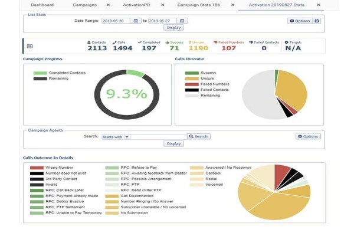The width and height of the screenshot is (354, 236).
Task: Open List Stats Options menu
Action: [x=300, y=21]
